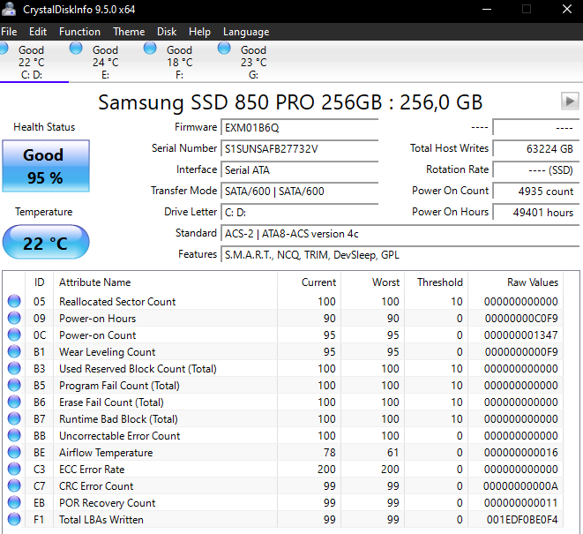The height and width of the screenshot is (534, 583).
Task: Click Power On Count value 4935 count
Action: pos(535,192)
